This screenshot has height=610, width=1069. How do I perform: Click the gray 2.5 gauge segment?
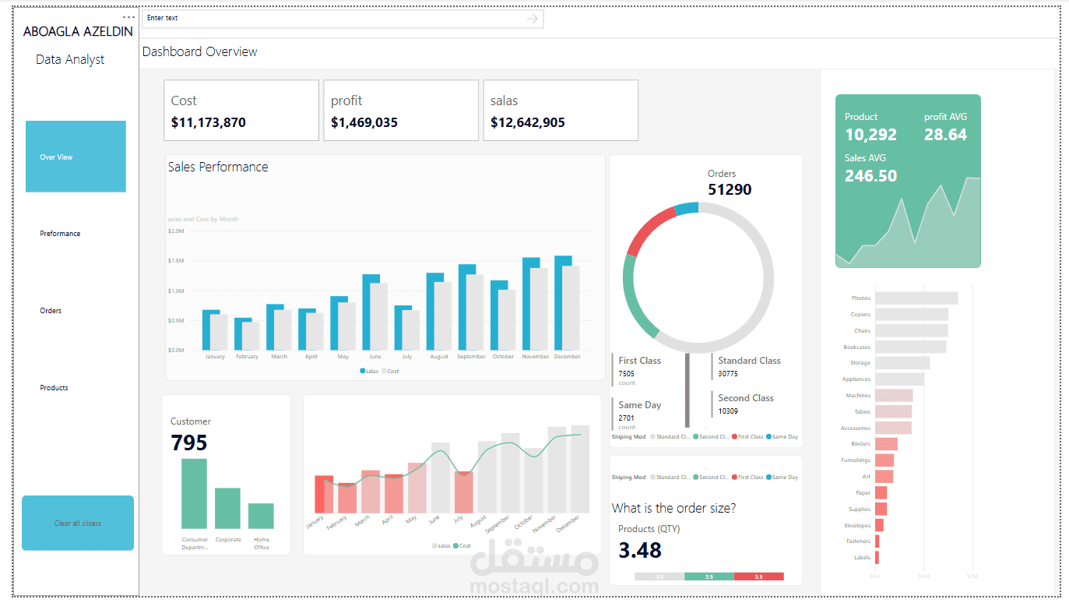(x=659, y=577)
